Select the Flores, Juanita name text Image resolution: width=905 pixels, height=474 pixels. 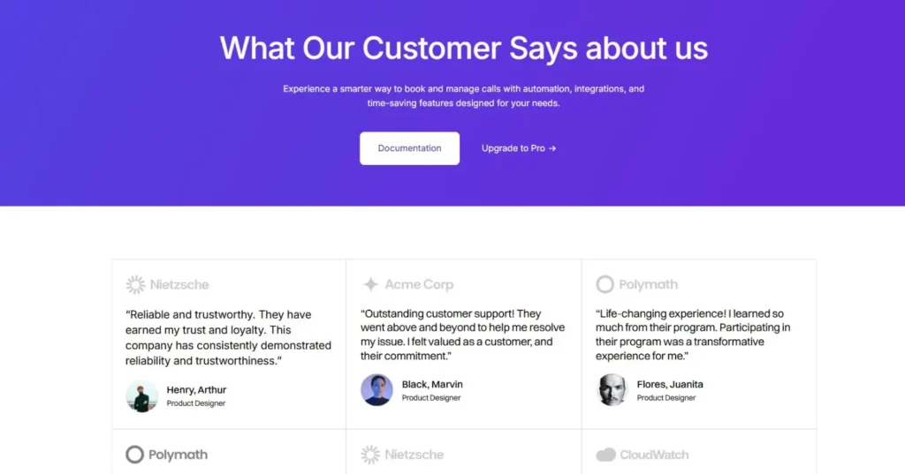click(x=670, y=384)
